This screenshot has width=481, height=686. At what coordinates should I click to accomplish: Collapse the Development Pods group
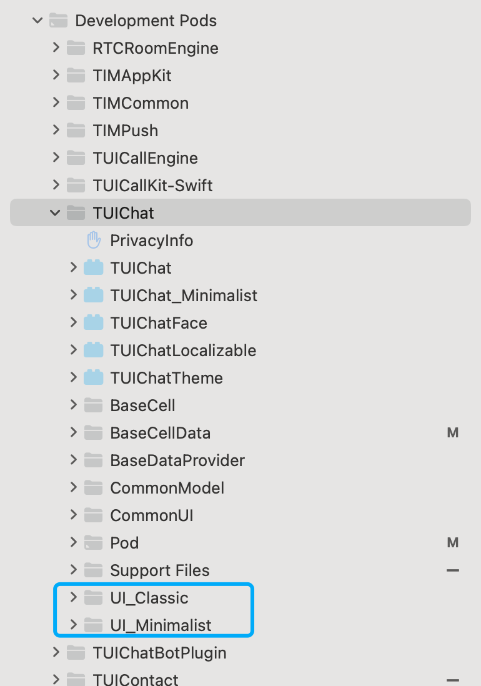[37, 21]
